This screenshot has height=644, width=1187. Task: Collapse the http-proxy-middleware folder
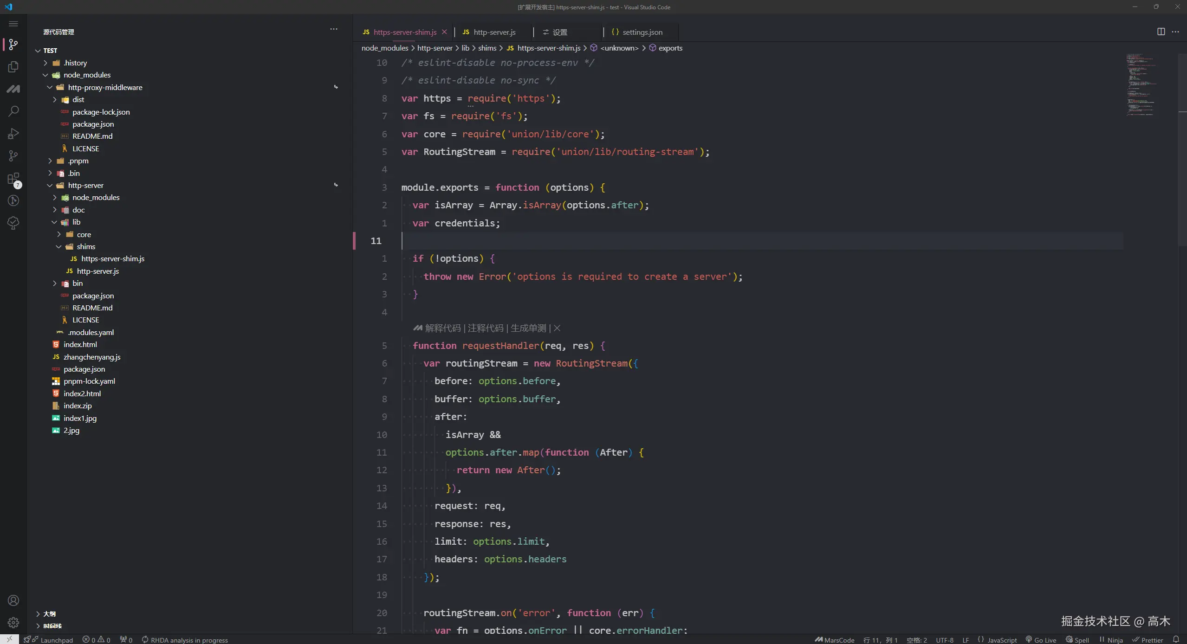(105, 87)
